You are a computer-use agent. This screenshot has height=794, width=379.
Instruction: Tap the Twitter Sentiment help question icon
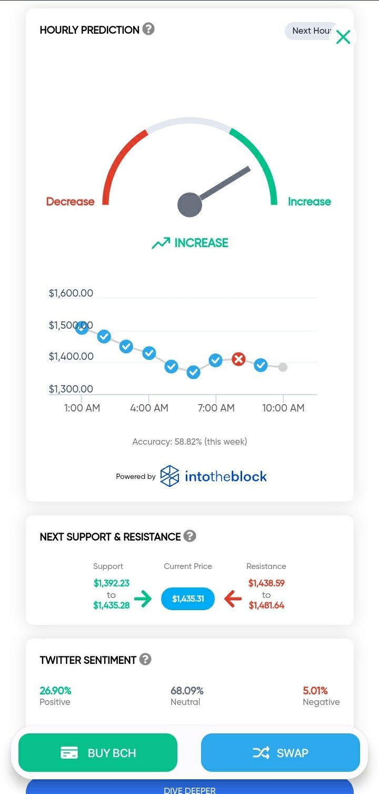[145, 659]
